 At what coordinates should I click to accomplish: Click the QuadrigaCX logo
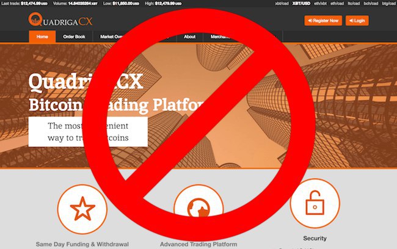click(x=60, y=20)
